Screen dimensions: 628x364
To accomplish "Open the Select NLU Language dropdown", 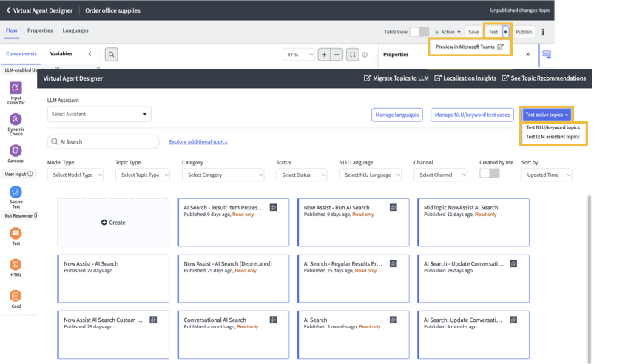I will (370, 175).
